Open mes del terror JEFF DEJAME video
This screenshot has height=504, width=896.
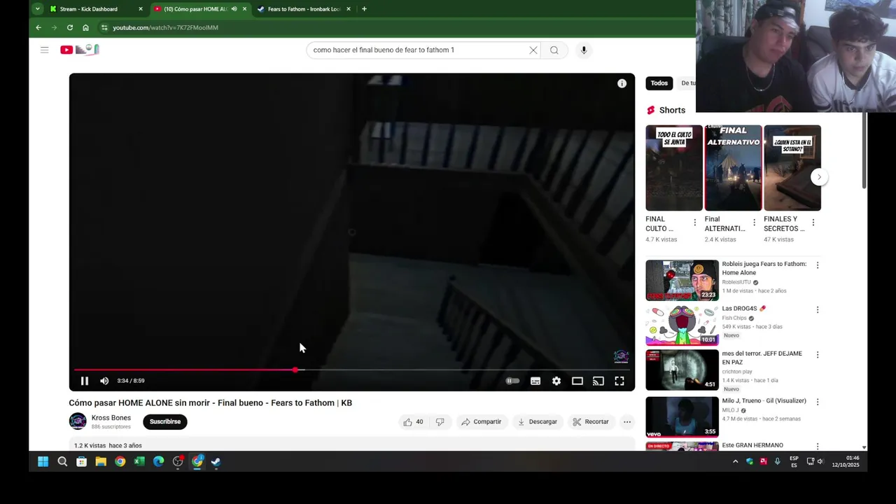click(x=682, y=370)
